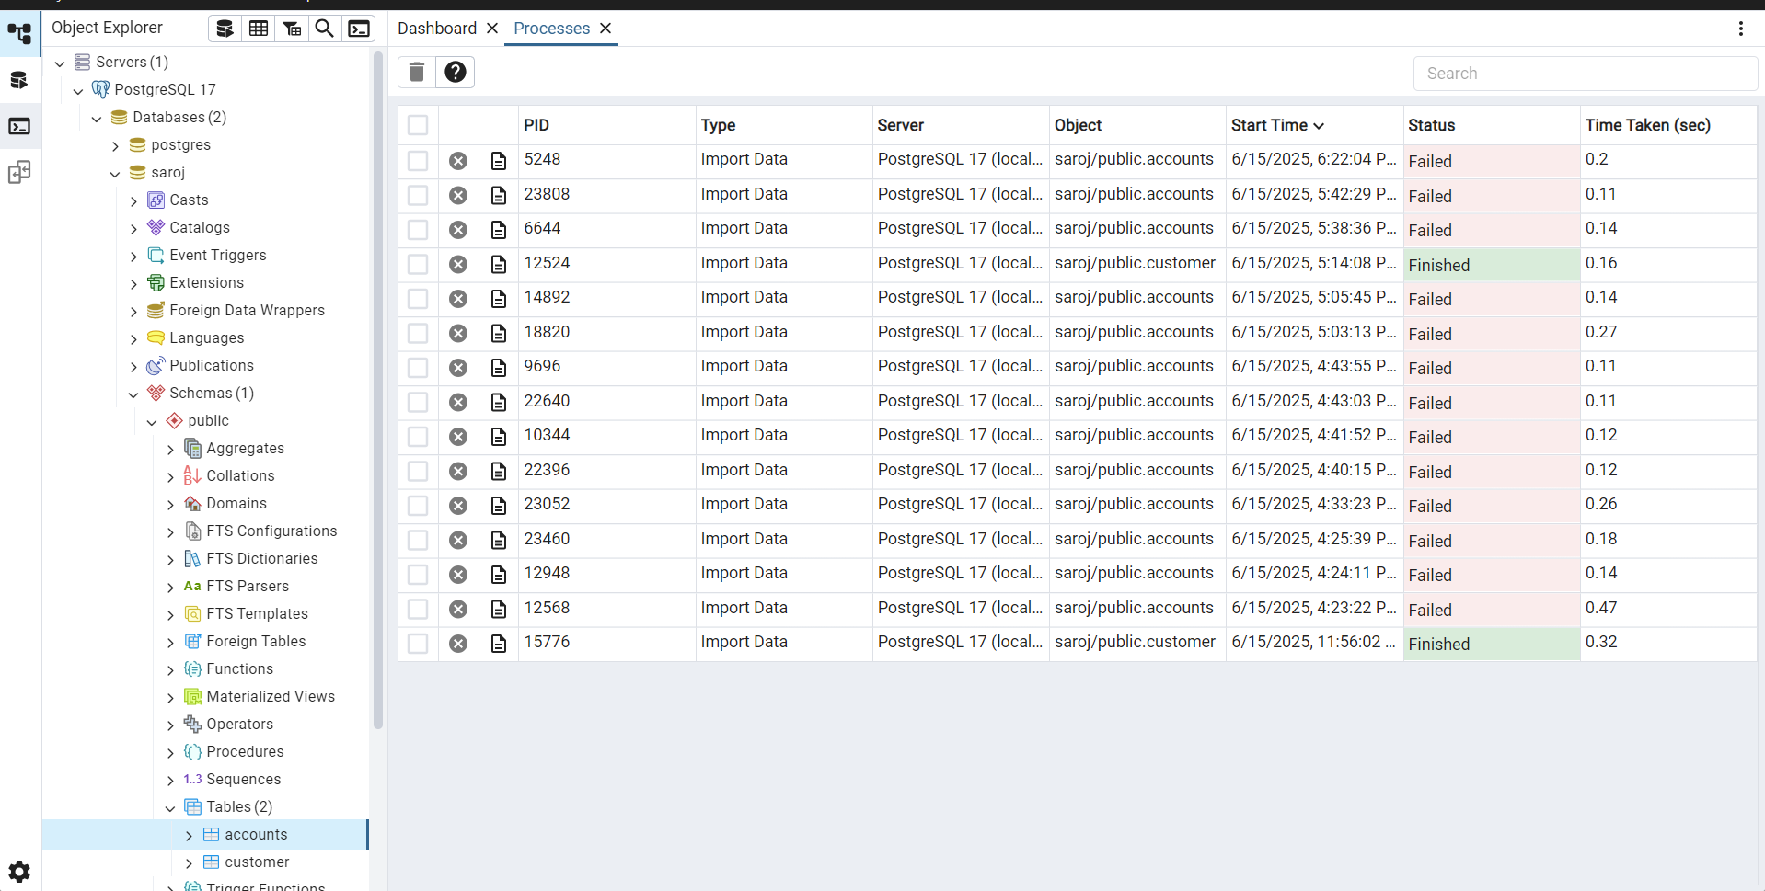Open the help question mark icon

click(x=455, y=72)
